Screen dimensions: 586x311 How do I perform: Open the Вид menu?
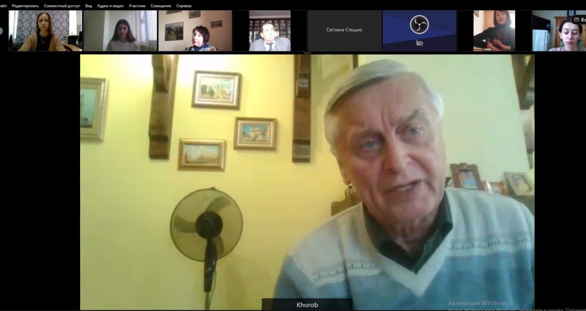point(89,6)
